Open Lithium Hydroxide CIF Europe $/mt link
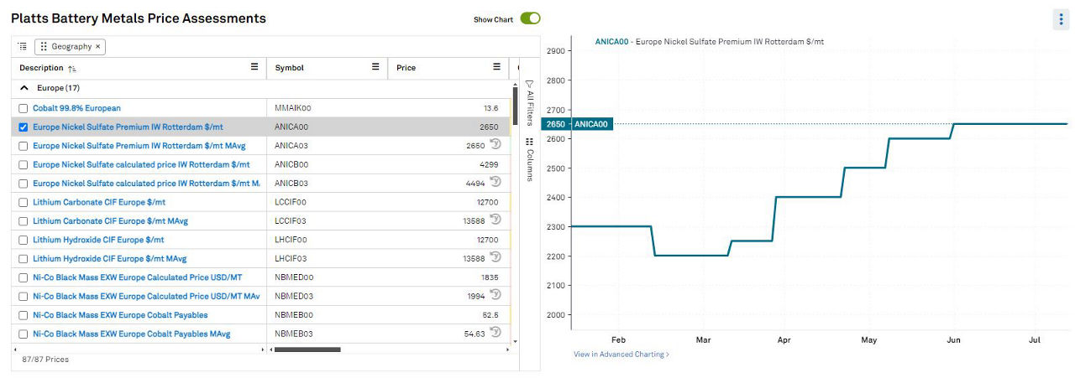Screen dimensions: 1075x378 (x=98, y=240)
